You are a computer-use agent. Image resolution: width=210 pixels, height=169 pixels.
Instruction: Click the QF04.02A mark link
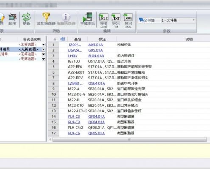96,122
